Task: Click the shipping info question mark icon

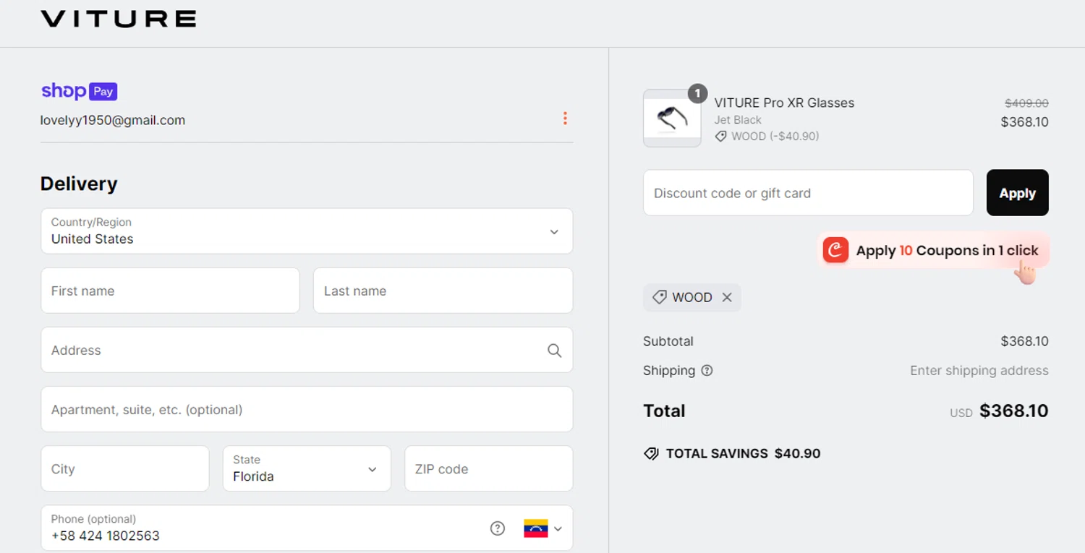Action: pos(707,371)
